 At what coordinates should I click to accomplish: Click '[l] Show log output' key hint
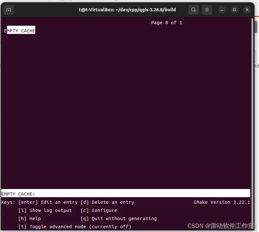point(45,210)
